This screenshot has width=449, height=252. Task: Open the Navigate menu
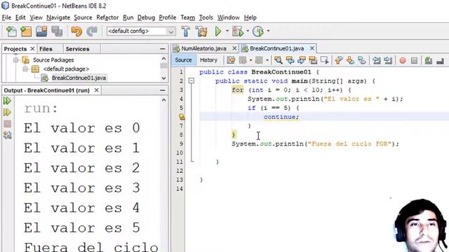(x=58, y=17)
